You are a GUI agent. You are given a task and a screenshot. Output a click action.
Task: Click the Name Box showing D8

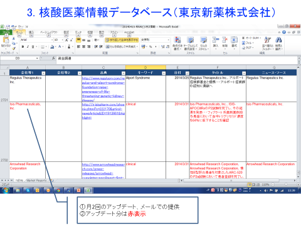point(19,58)
